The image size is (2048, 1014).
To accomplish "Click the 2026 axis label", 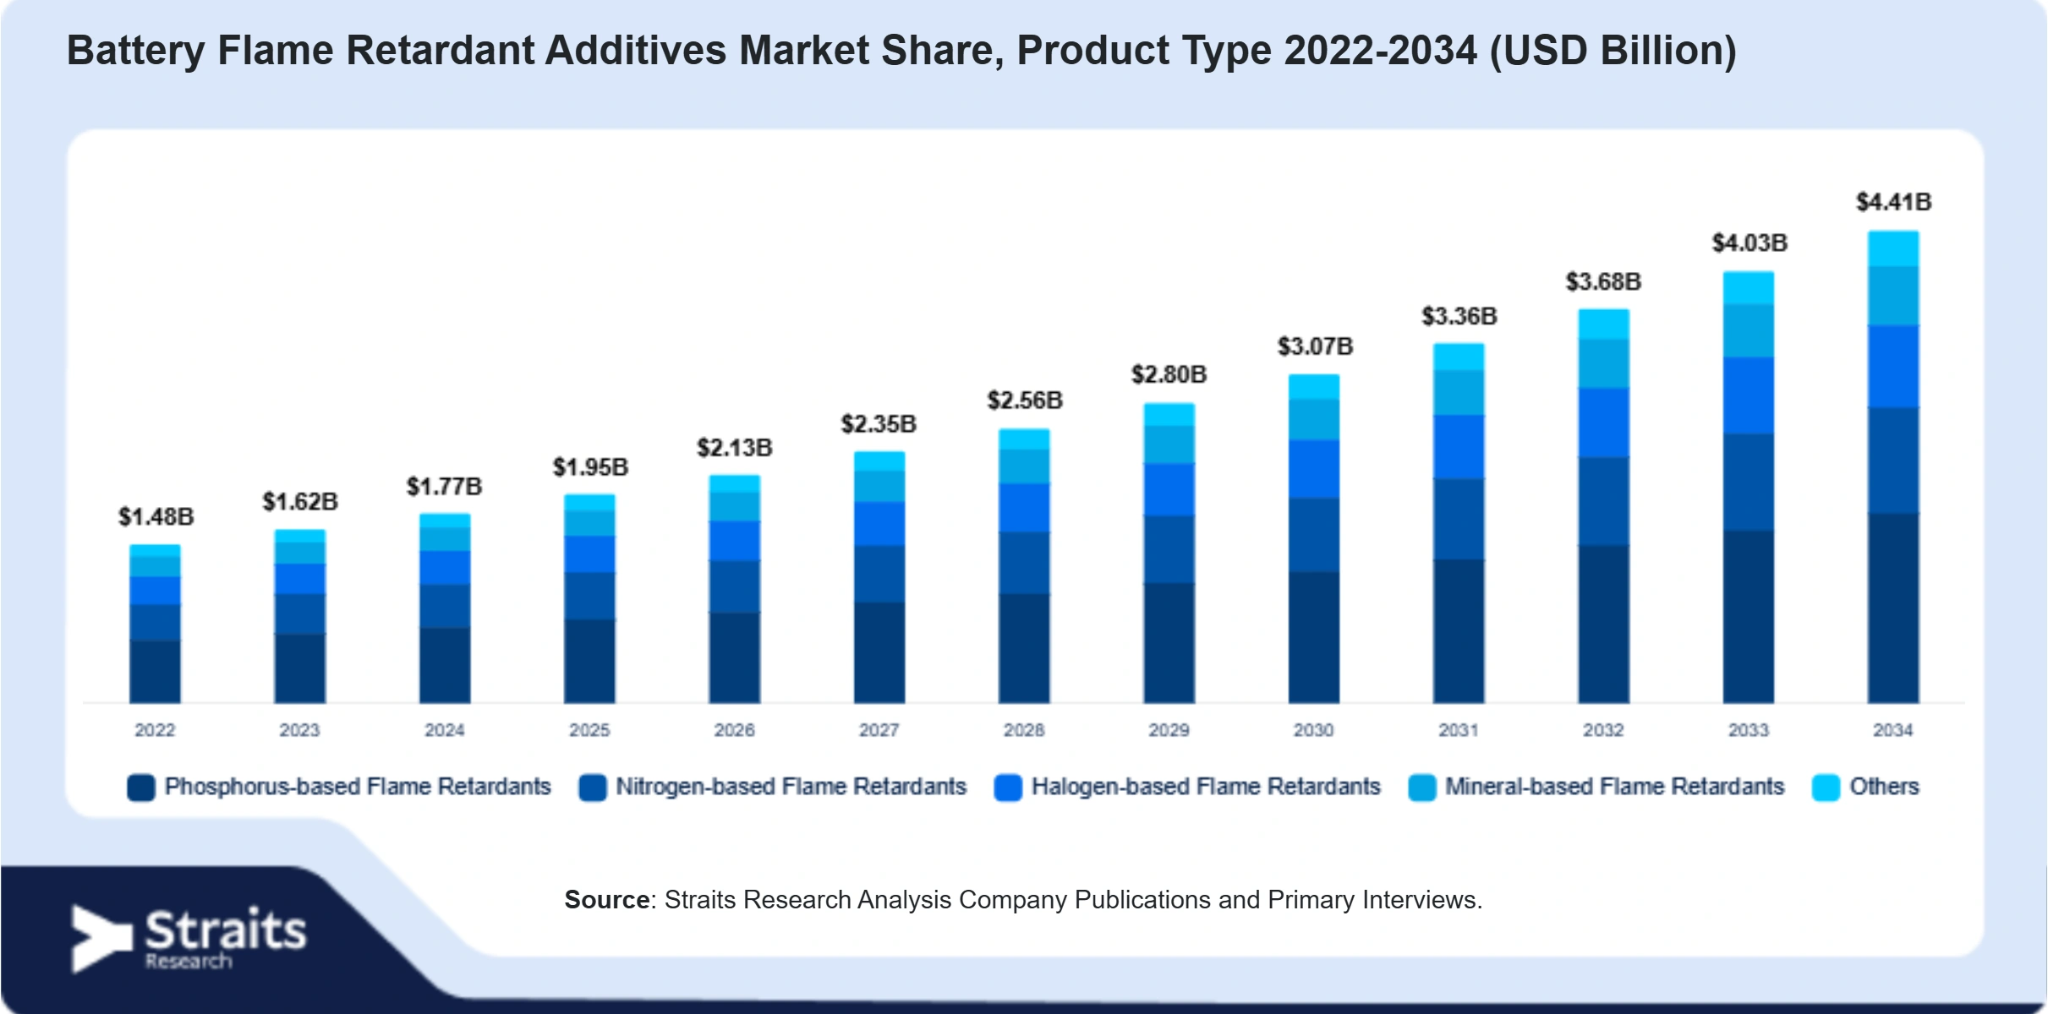I will [x=734, y=730].
